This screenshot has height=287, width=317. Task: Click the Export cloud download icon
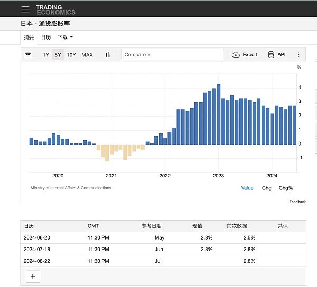[236, 55]
